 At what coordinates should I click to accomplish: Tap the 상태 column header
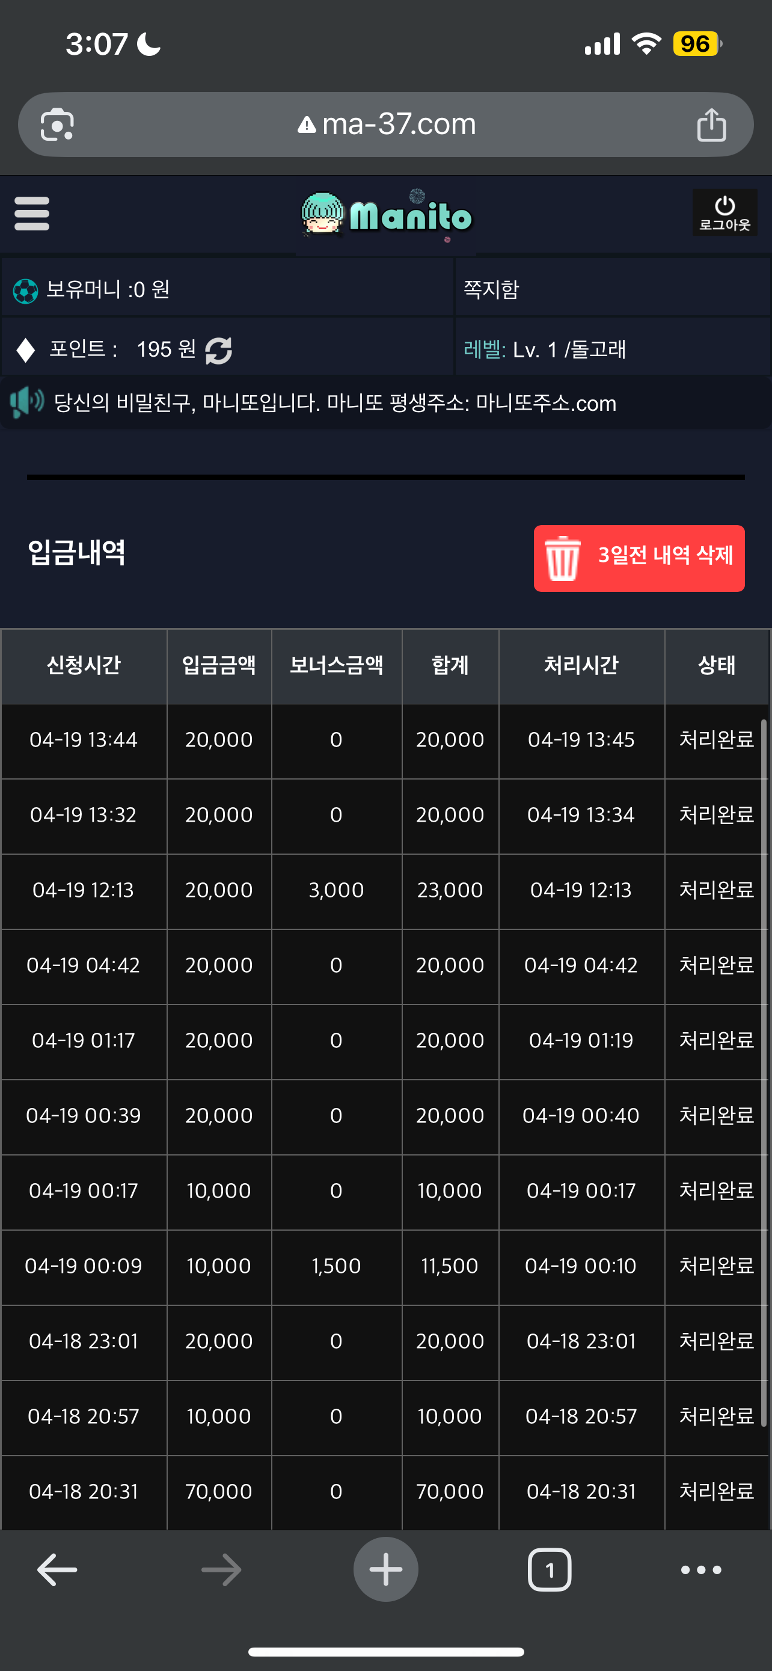pos(716,665)
